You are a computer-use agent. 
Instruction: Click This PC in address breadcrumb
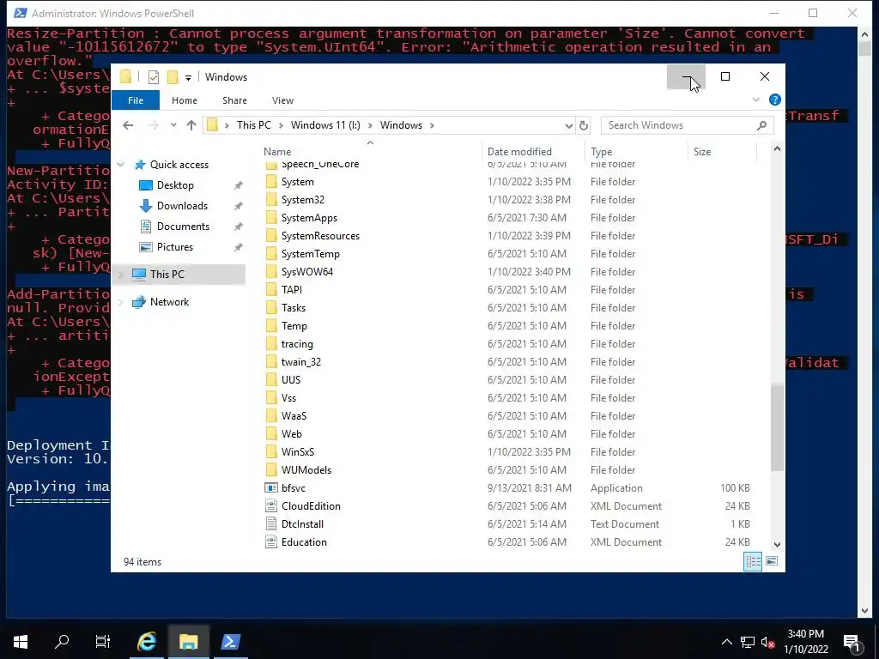(x=253, y=125)
